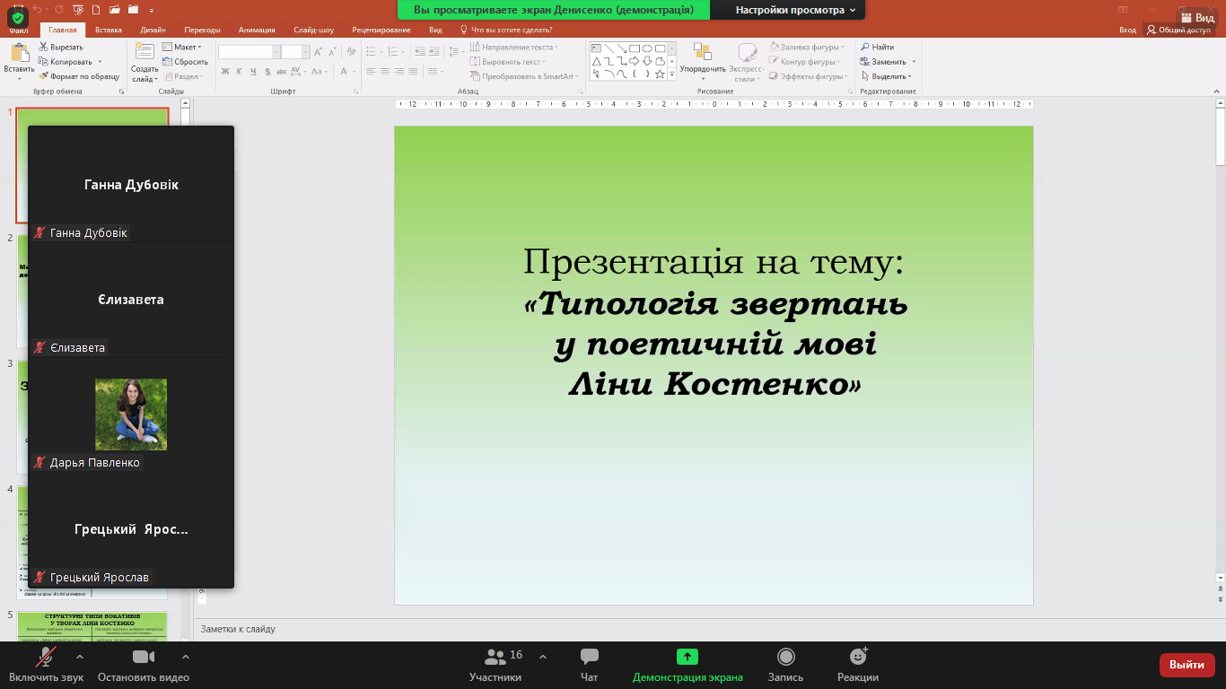Click Find (Найти) in editing group

[876, 47]
